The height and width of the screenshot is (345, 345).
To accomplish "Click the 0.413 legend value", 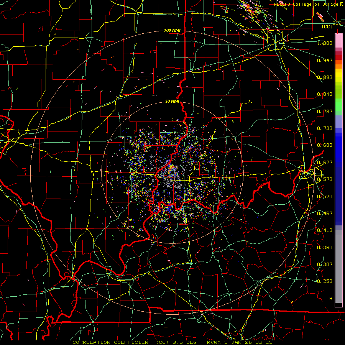I will (x=325, y=230).
